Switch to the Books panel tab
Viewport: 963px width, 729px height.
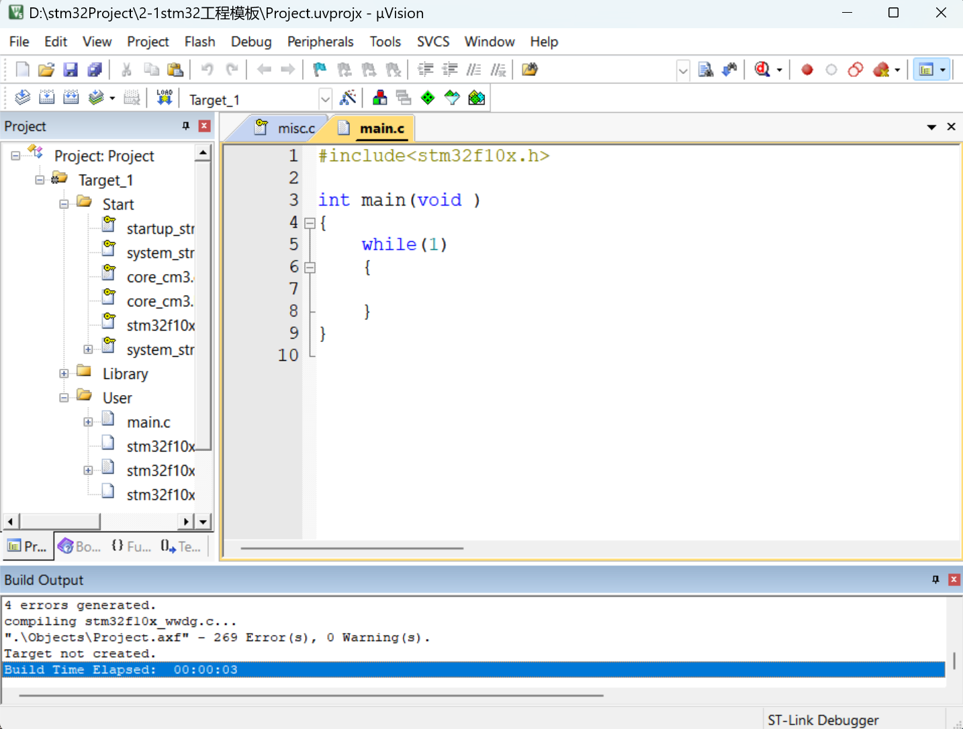point(79,546)
